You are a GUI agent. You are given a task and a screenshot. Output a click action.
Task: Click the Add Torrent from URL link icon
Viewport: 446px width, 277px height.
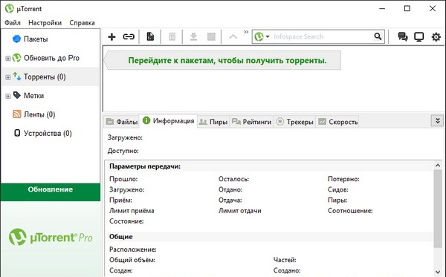tap(129, 36)
